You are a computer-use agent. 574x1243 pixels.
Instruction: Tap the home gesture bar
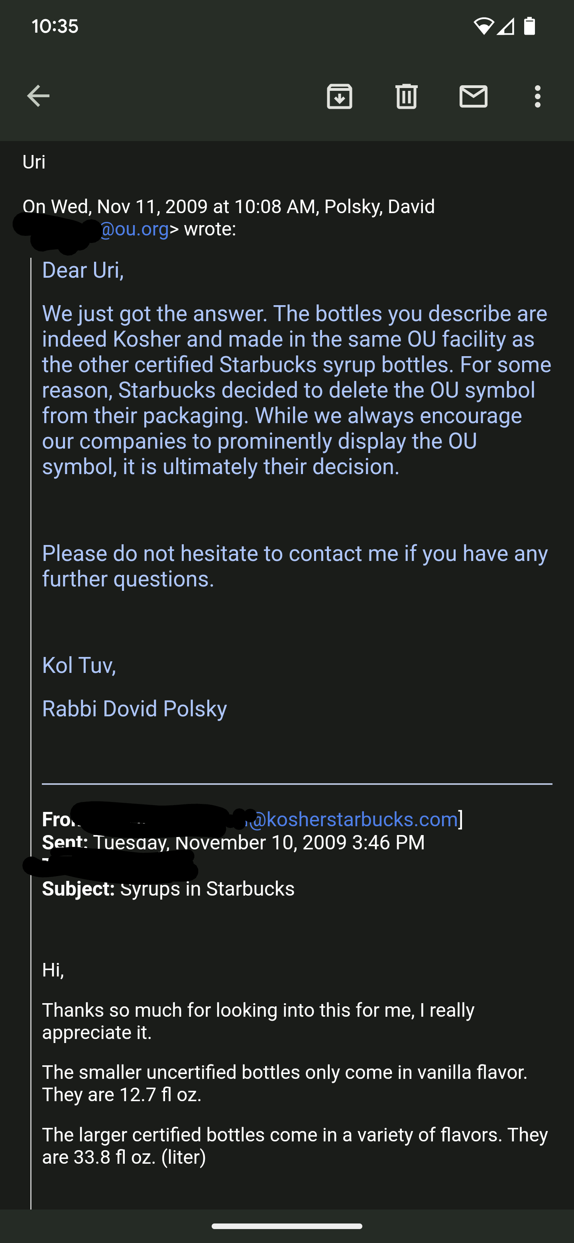click(287, 1226)
